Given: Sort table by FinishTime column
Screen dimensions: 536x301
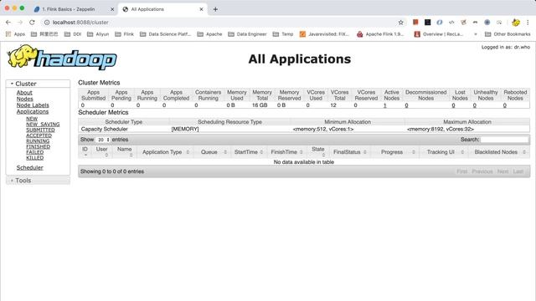Looking at the screenshot, I should click(x=286, y=152).
